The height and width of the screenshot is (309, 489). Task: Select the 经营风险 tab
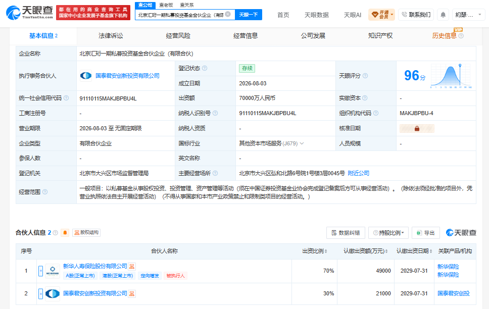(x=178, y=36)
